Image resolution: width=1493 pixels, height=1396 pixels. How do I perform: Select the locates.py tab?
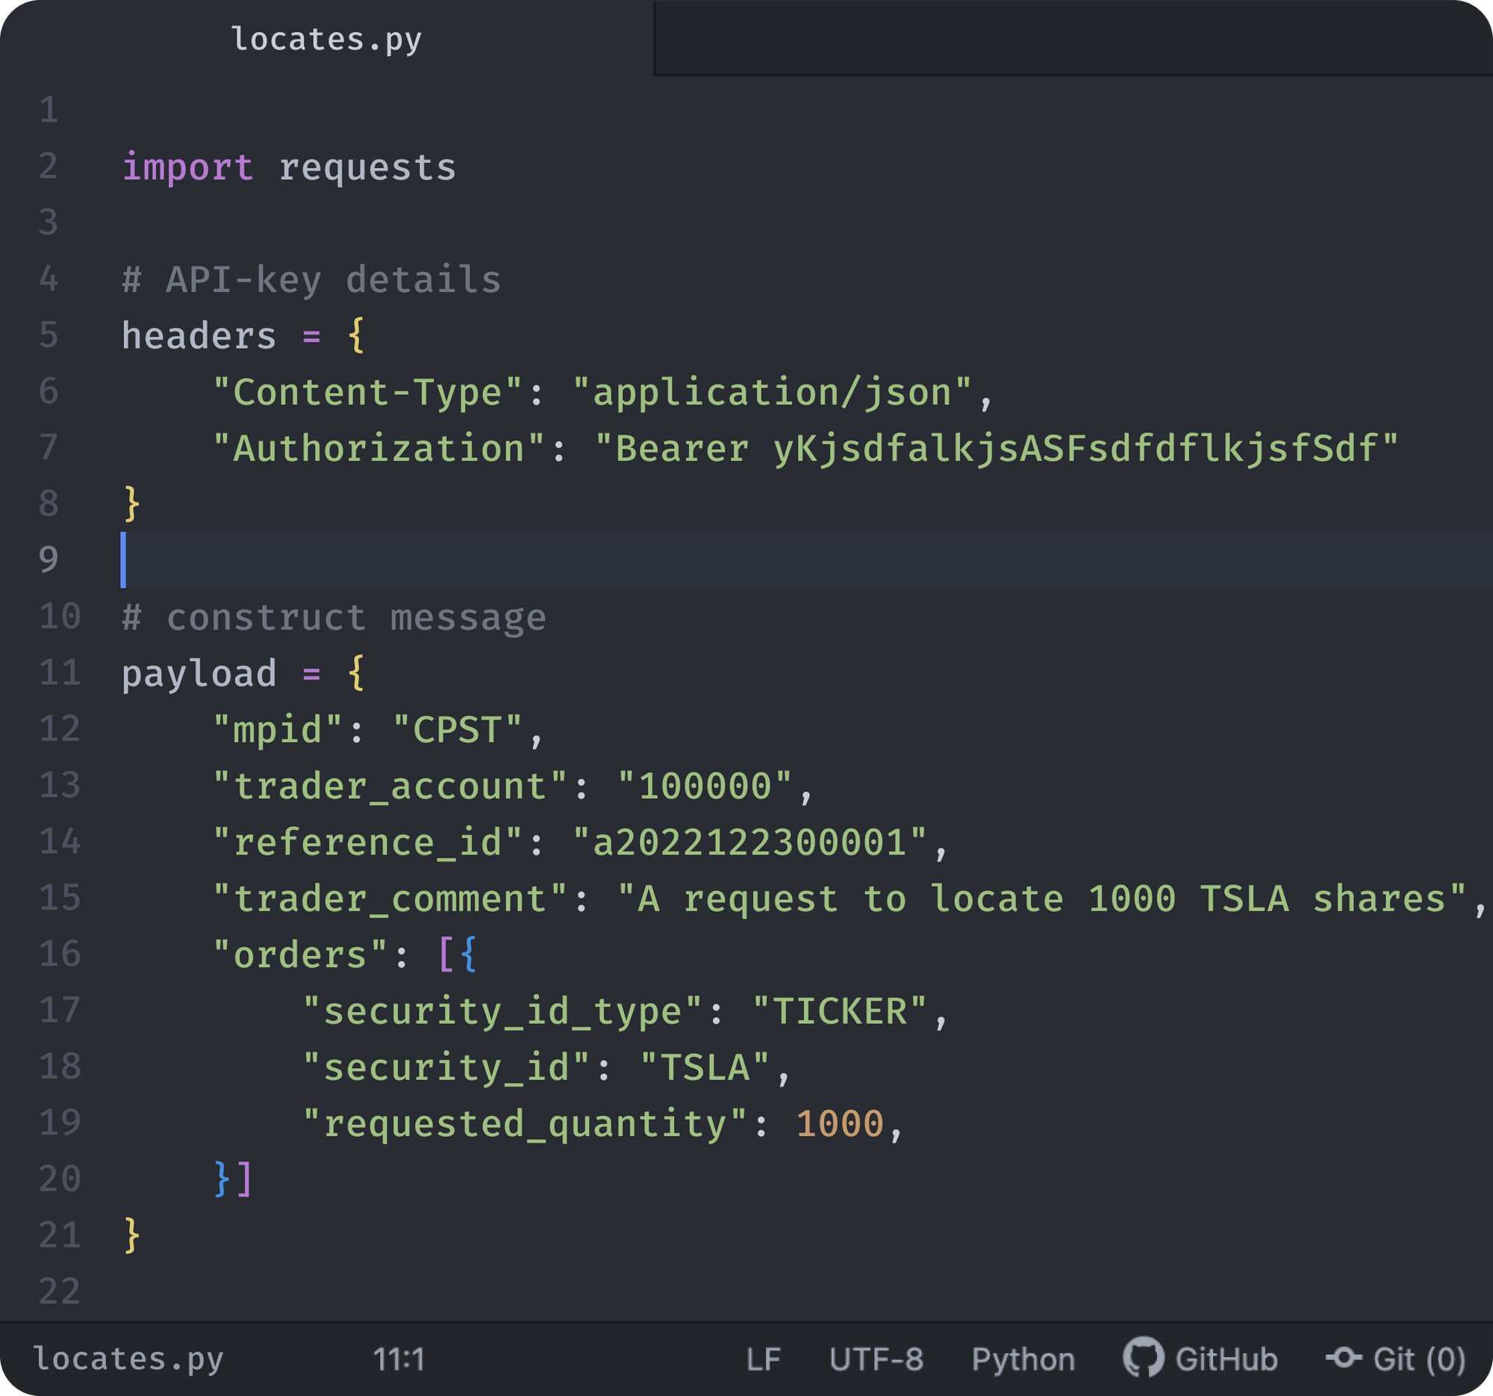point(326,39)
